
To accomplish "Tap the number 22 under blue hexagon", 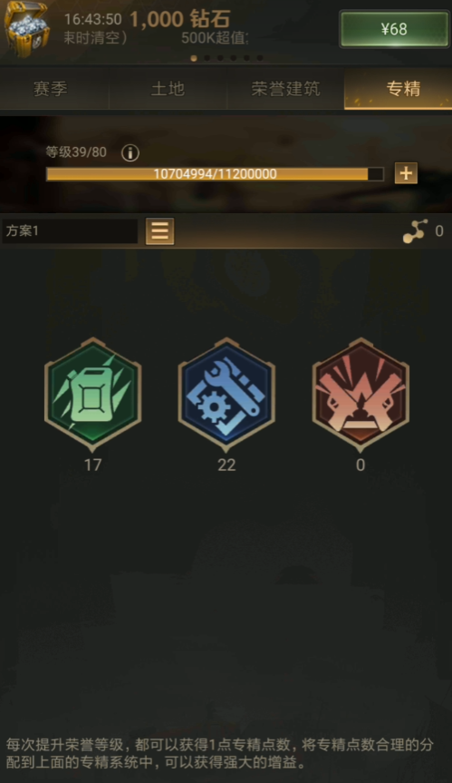I will pos(226,465).
